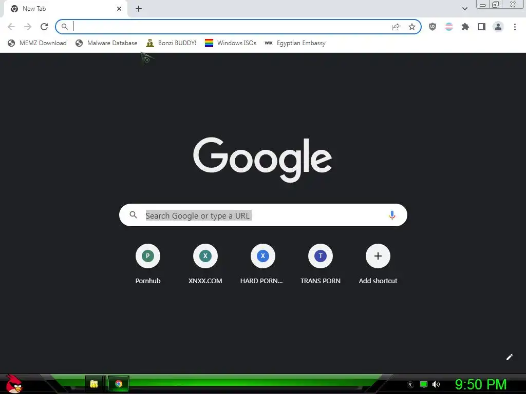Screen dimensions: 526x394
Task: Open a new tab with the plus button
Action: coord(139,9)
